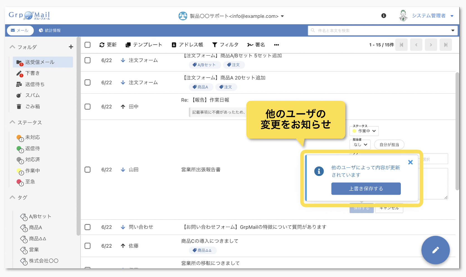Check the 問い合わせ GrpMail mail
466x277 pixels.
point(87,227)
